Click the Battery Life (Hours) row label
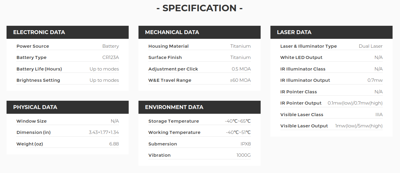 click(39, 69)
